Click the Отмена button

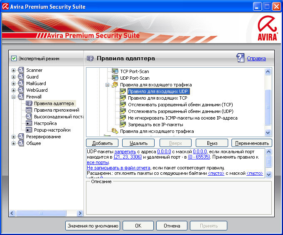[x=172, y=225]
